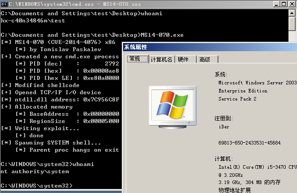
Task: Click the PID hex value 0x00000ae8
Action: 101,71
